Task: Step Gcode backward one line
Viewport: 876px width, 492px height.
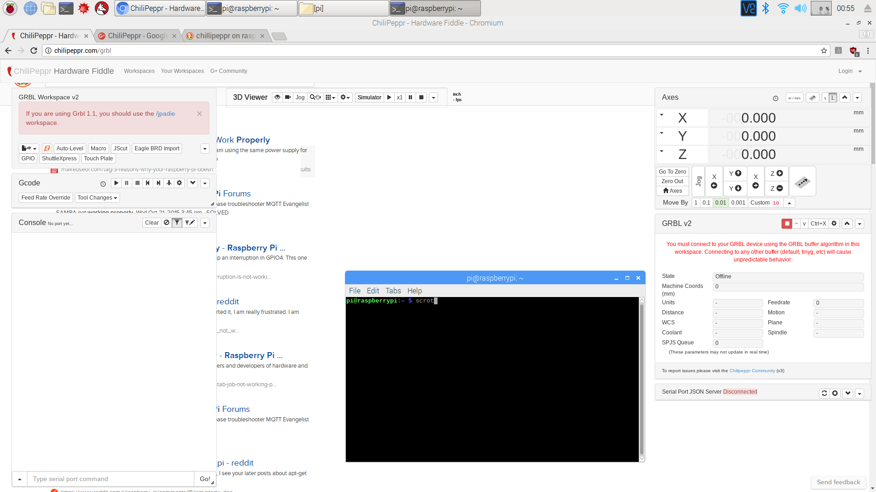Action: pyautogui.click(x=148, y=183)
